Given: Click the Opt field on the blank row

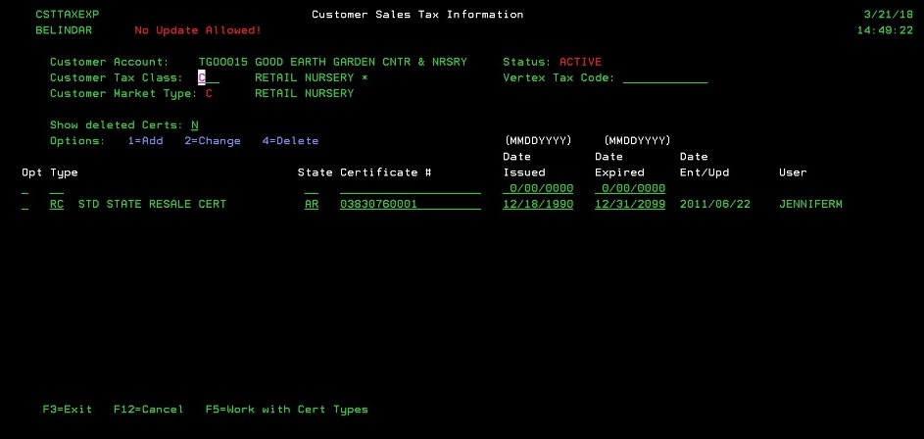Looking at the screenshot, I should tap(24, 188).
